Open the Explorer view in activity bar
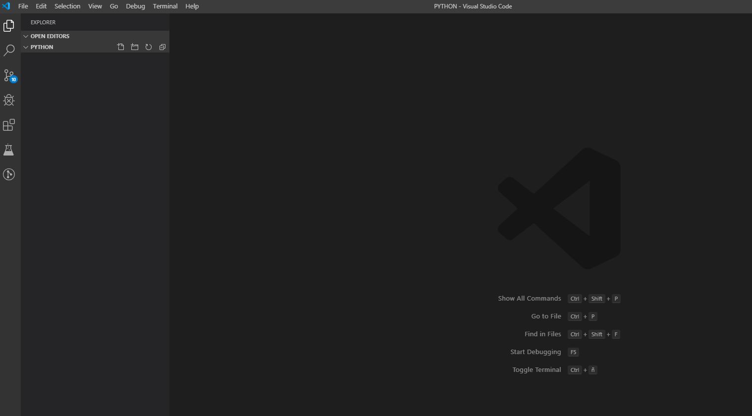This screenshot has width=752, height=416. pyautogui.click(x=9, y=26)
